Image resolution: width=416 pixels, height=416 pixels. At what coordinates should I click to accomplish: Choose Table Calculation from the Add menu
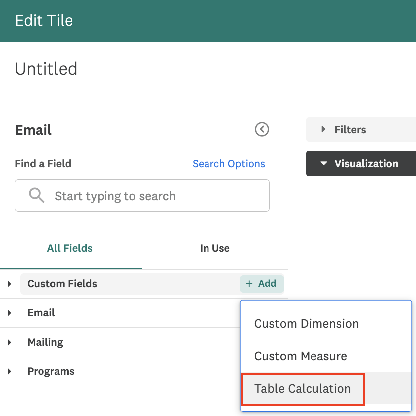303,389
